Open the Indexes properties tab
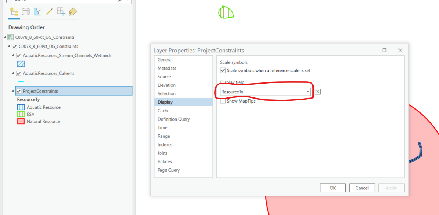This screenshot has width=439, height=215. coord(183,145)
